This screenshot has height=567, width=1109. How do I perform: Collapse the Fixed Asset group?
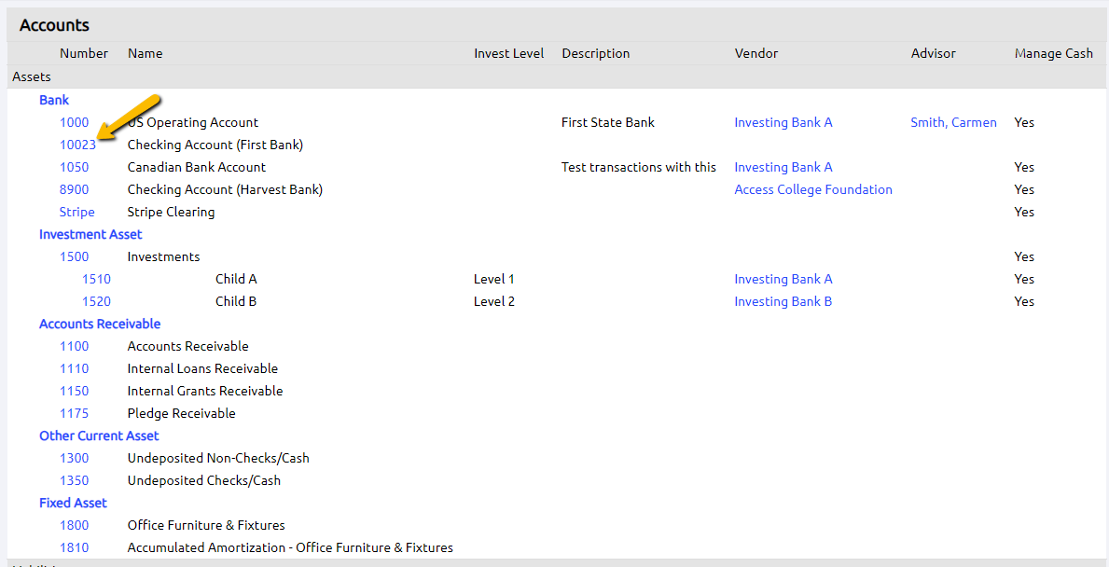pos(73,503)
